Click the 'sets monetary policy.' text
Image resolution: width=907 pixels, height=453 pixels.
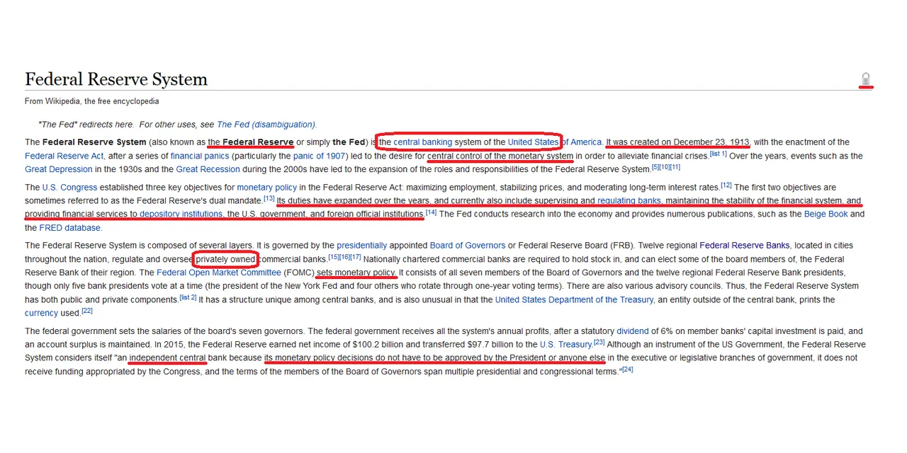click(x=357, y=273)
